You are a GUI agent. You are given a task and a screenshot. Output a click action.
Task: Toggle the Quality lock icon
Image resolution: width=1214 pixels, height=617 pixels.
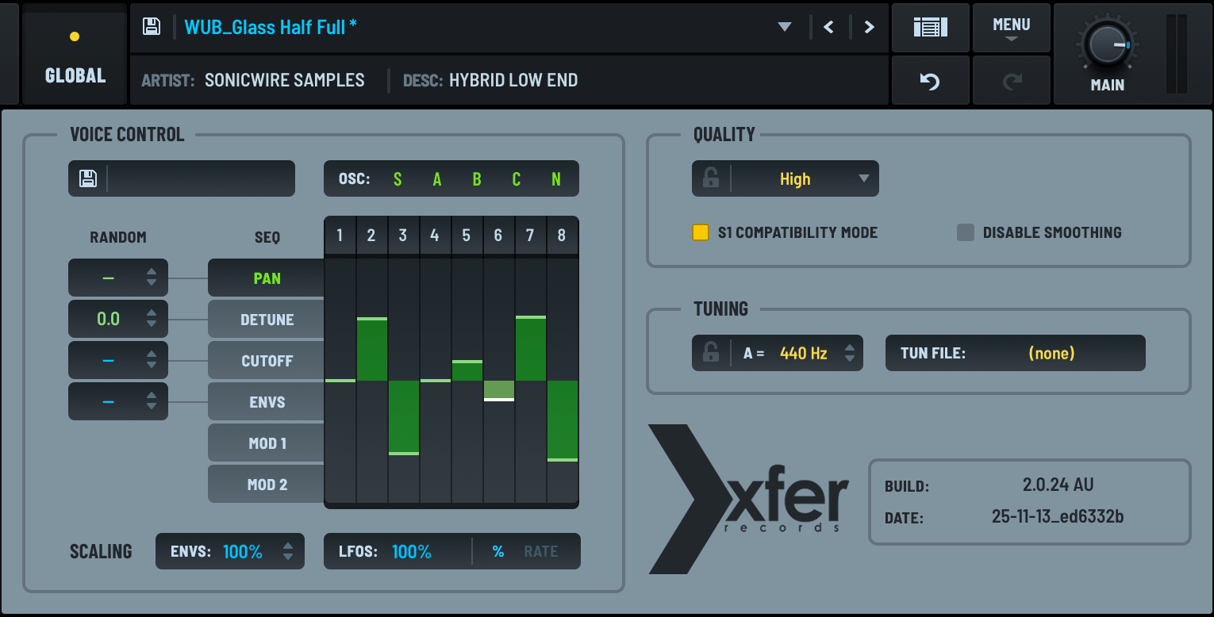(x=711, y=178)
